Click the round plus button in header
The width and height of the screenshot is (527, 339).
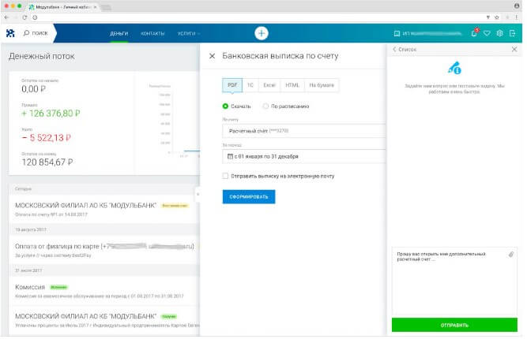[262, 33]
